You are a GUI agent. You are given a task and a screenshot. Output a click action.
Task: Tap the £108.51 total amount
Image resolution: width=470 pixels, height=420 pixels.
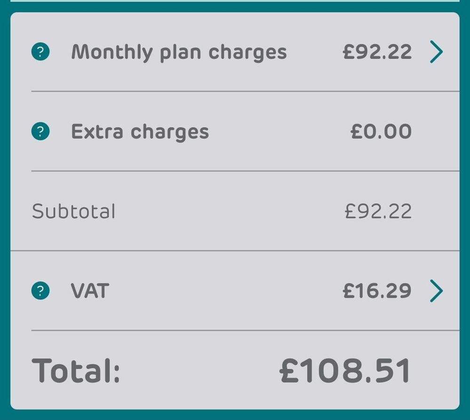(x=345, y=370)
